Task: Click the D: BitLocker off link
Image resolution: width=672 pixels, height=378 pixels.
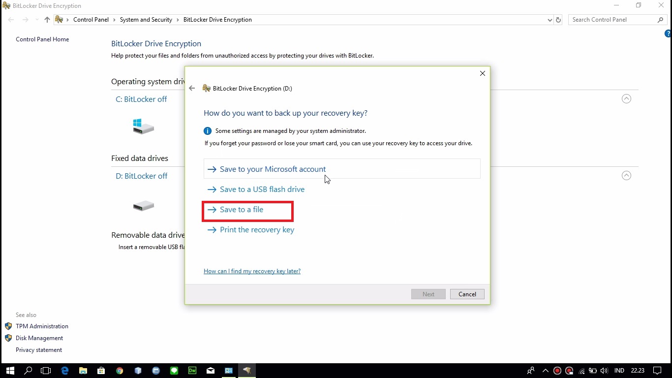Action: (142, 176)
